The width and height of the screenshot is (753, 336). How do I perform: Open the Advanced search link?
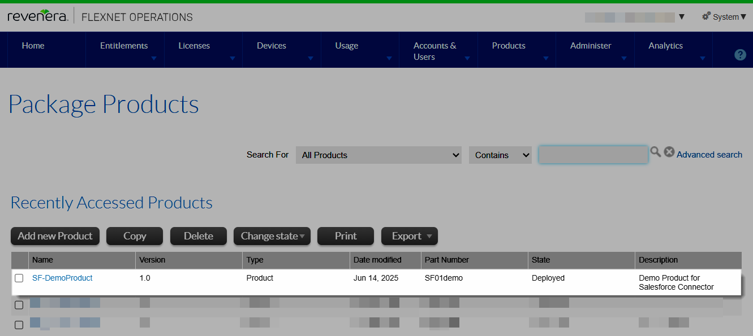coord(709,155)
